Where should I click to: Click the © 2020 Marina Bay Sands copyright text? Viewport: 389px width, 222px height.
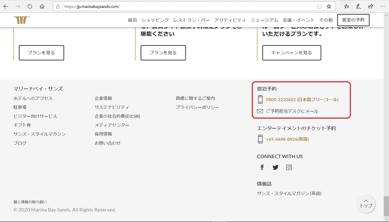pos(65,210)
